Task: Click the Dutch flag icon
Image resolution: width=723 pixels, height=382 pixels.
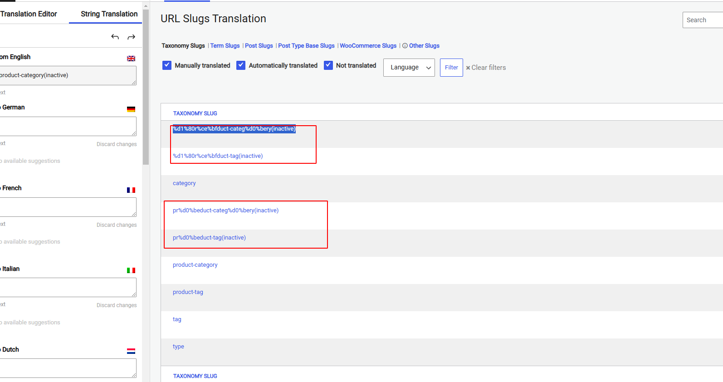Action: (x=131, y=351)
